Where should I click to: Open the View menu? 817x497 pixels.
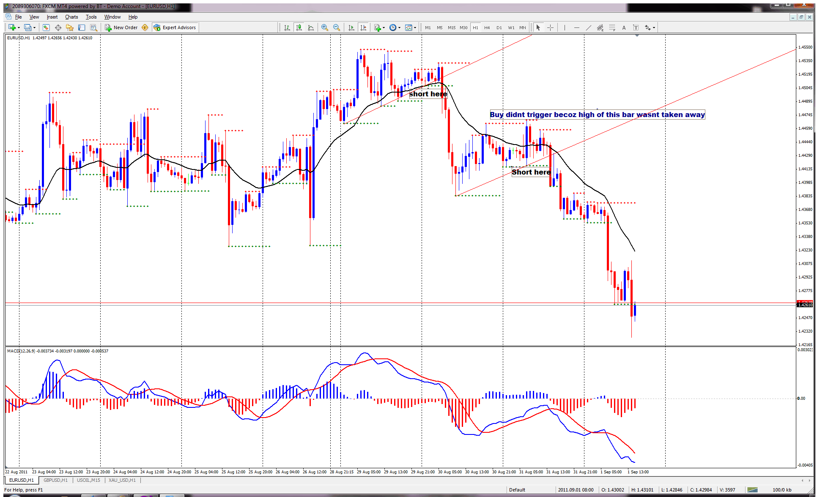tap(34, 17)
